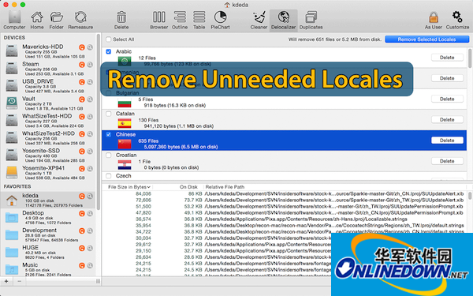Toggle the Select All checkbox
The width and height of the screenshot is (473, 296).
pyautogui.click(x=109, y=39)
